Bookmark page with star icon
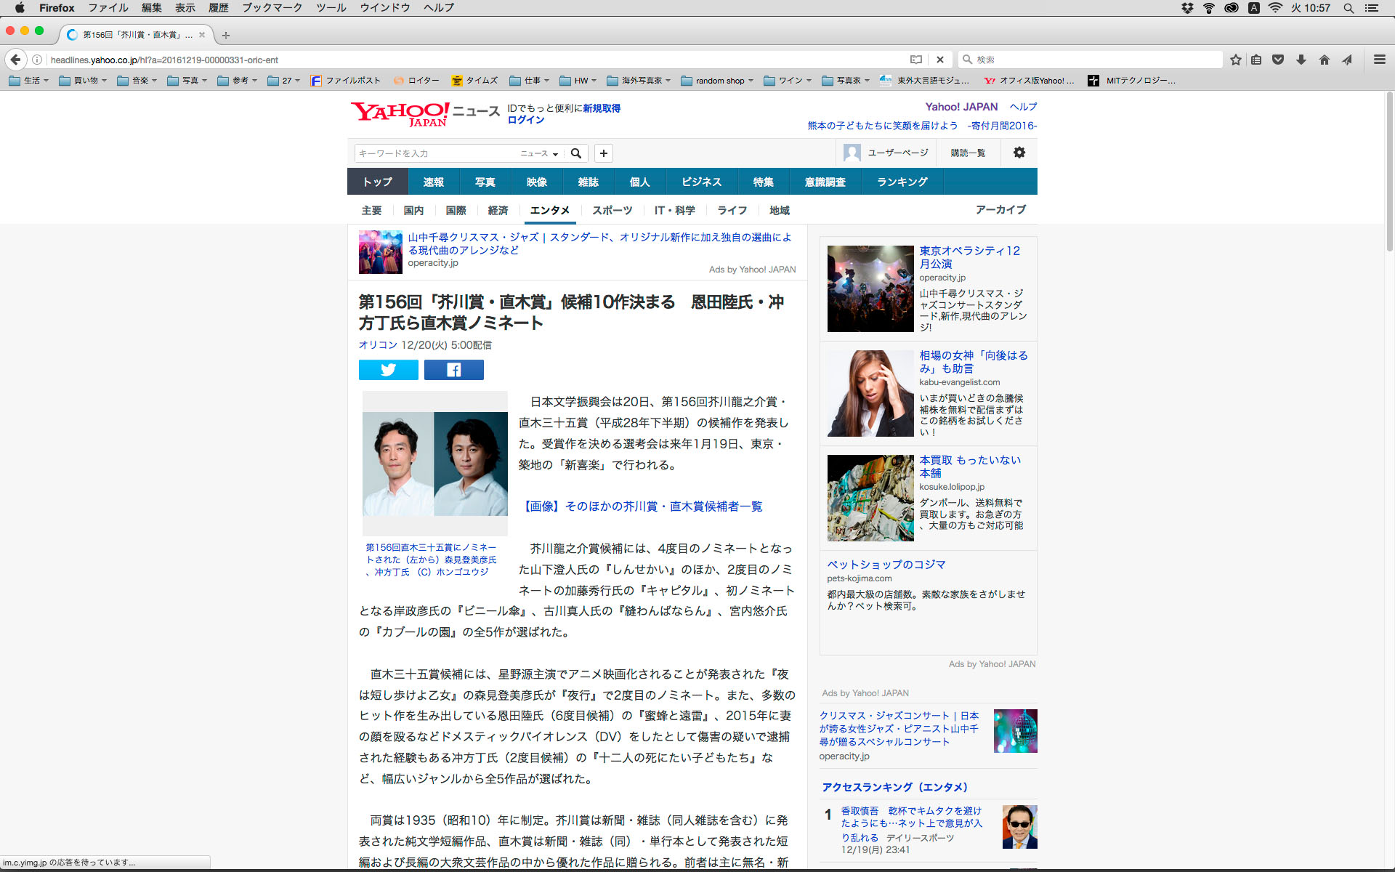Image resolution: width=1395 pixels, height=872 pixels. [x=1235, y=60]
